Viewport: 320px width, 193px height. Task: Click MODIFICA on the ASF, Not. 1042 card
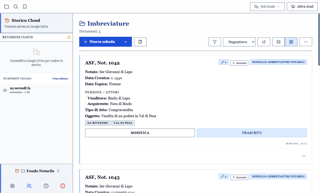(140, 133)
